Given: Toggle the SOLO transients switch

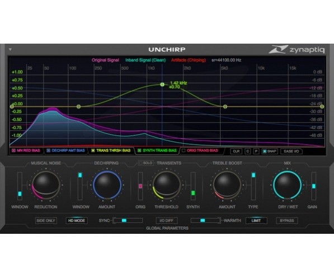Looking at the screenshot, I should coord(146,163).
